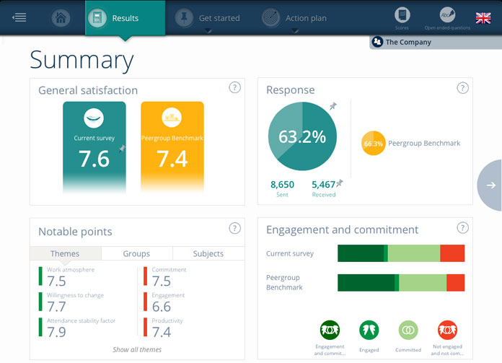Click the Willingness to change 7.7 theme
The width and height of the screenshot is (502, 363).
[x=71, y=302]
